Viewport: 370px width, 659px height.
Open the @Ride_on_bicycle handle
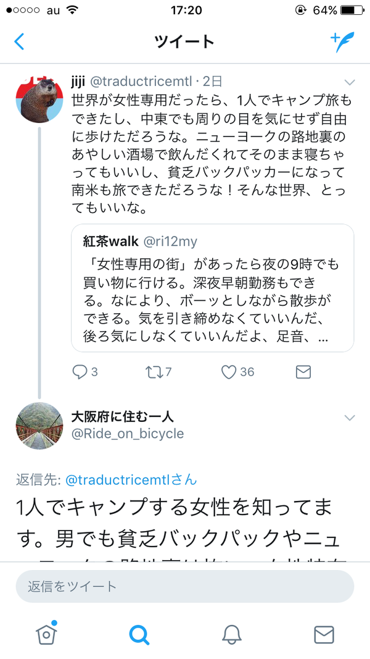(128, 434)
